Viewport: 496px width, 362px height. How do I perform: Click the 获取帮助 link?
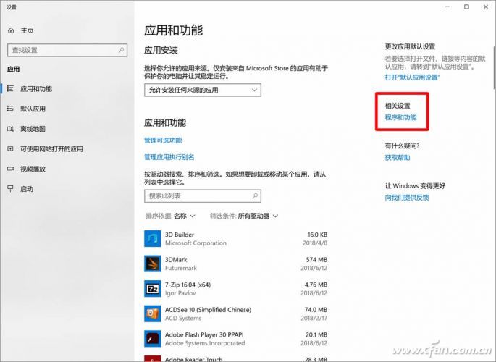398,157
